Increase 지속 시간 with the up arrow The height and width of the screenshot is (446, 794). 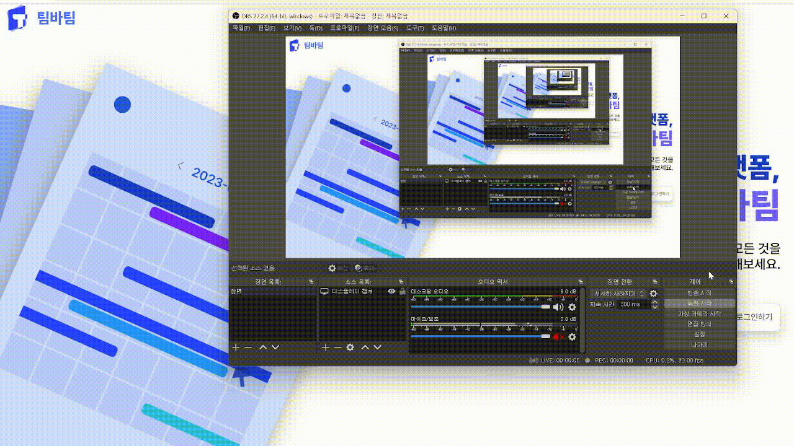(x=654, y=302)
